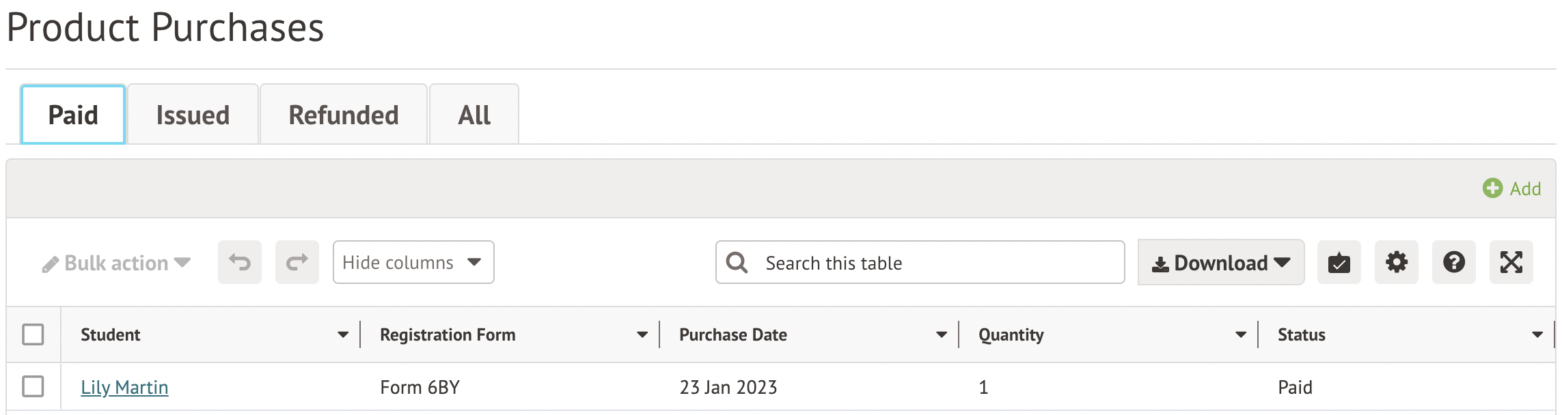Expand the Purchase Date column arrow
The image size is (1562, 415).
[x=942, y=334]
